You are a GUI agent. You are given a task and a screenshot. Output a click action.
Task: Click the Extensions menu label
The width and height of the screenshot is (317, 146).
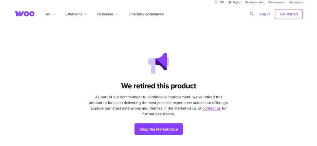pos(74,14)
